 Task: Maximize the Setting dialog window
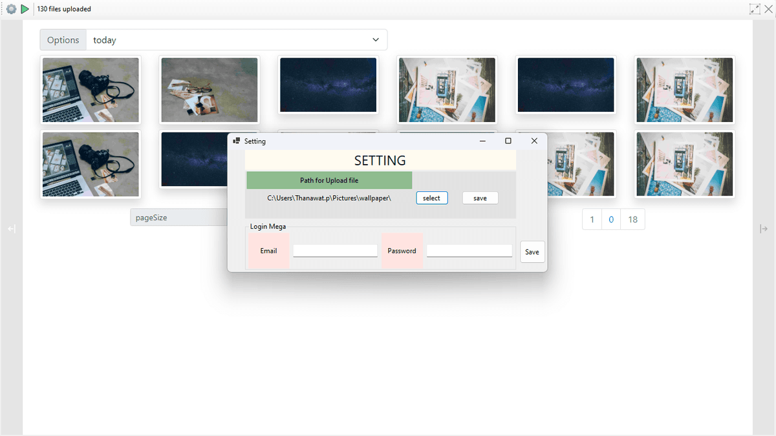pyautogui.click(x=508, y=141)
